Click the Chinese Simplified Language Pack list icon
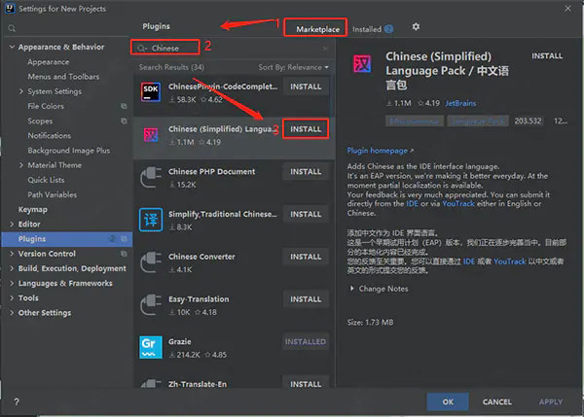Image resolution: width=584 pixels, height=417 pixels. coord(151,135)
